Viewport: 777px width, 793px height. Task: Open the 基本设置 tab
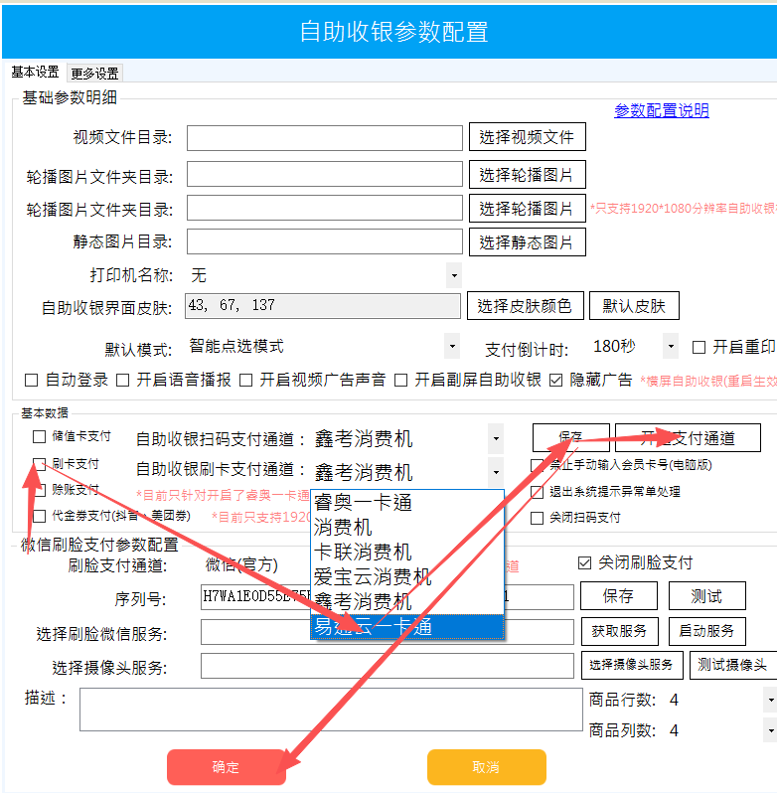35,73
